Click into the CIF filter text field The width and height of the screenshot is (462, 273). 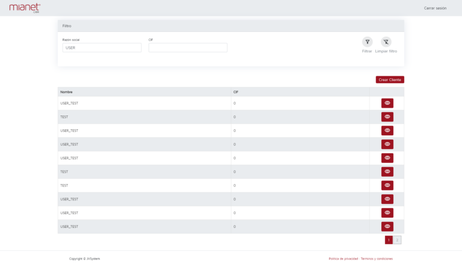pyautogui.click(x=188, y=48)
